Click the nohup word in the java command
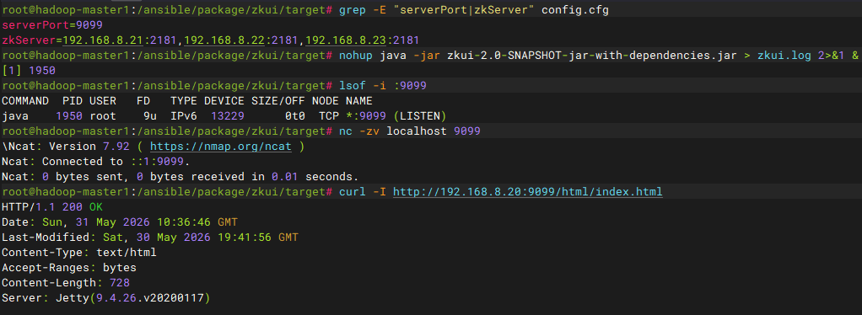The height and width of the screenshot is (315, 862). pyautogui.click(x=355, y=56)
